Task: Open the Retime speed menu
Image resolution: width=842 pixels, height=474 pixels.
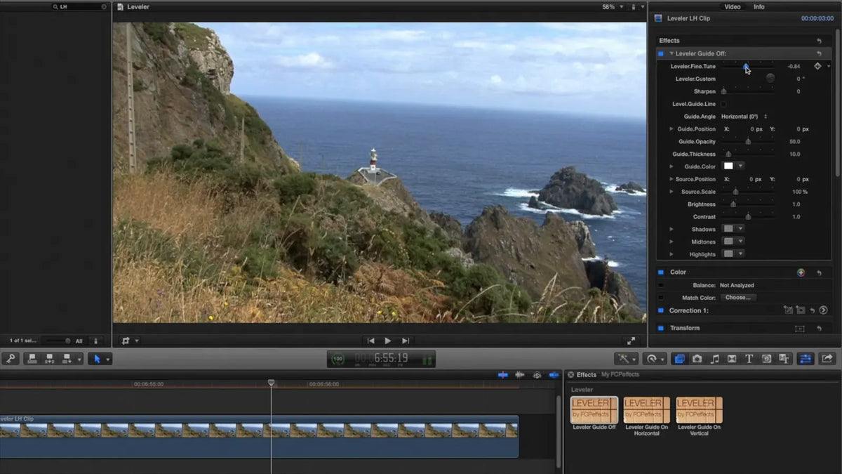Action: coord(655,359)
